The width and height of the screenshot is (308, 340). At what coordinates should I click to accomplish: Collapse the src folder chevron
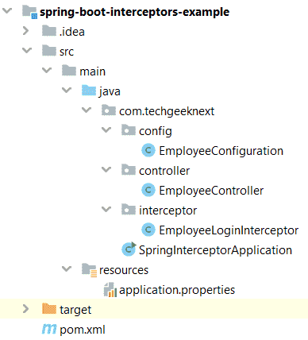click(x=27, y=50)
